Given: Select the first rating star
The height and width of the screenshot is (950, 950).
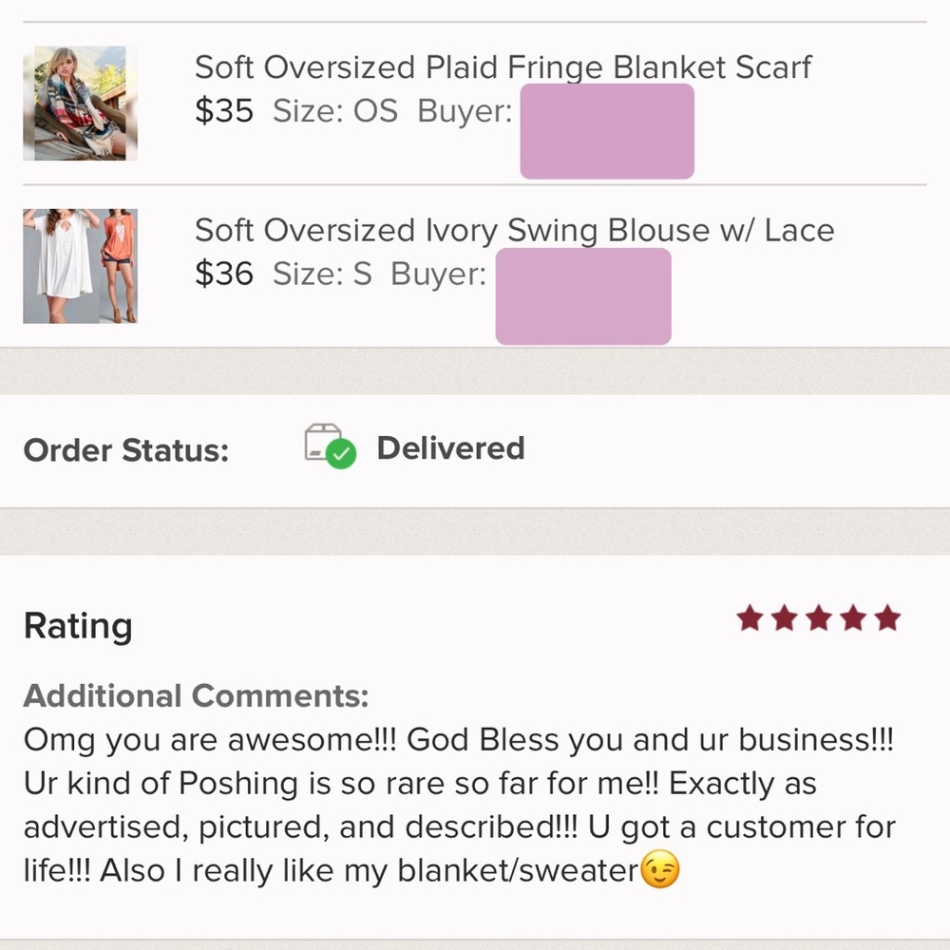Looking at the screenshot, I should [750, 618].
